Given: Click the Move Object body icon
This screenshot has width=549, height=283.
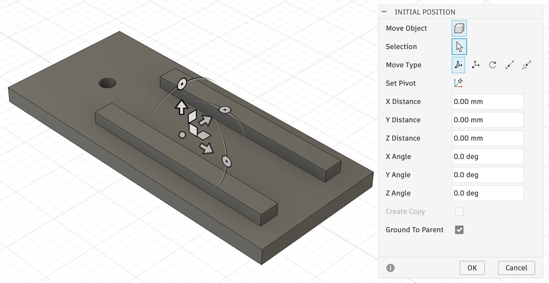Looking at the screenshot, I should click(x=459, y=28).
